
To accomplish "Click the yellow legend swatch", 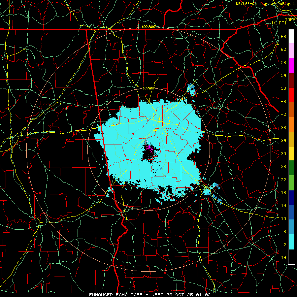I will tap(291, 153).
